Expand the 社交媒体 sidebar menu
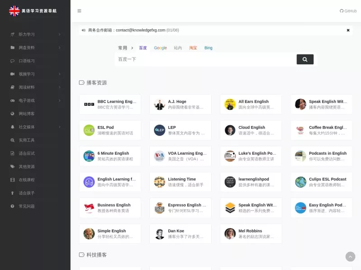The width and height of the screenshot is (361, 270). coord(35,127)
